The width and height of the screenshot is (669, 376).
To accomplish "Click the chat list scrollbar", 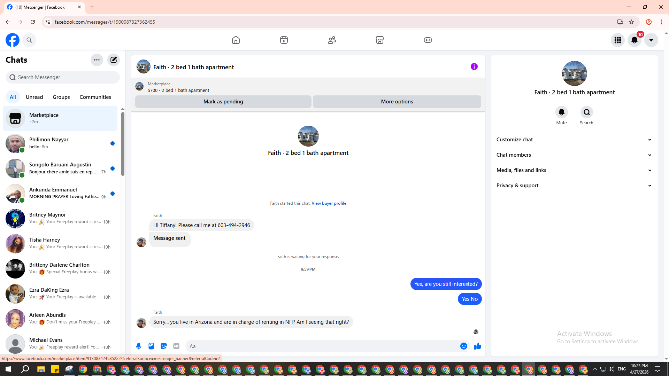I will click(x=123, y=144).
